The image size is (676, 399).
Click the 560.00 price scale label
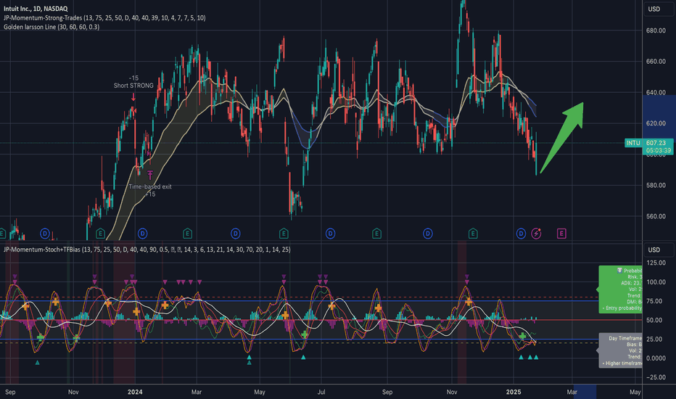[x=656, y=216]
